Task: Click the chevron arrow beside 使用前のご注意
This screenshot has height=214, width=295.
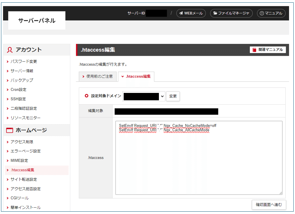Action: click(83, 76)
